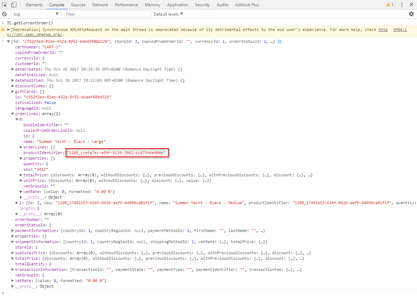
Task: Close DevTools with the X icon
Action: point(411,5)
